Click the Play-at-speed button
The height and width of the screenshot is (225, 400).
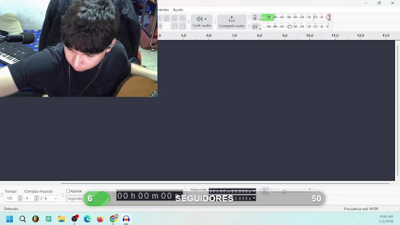265,191
